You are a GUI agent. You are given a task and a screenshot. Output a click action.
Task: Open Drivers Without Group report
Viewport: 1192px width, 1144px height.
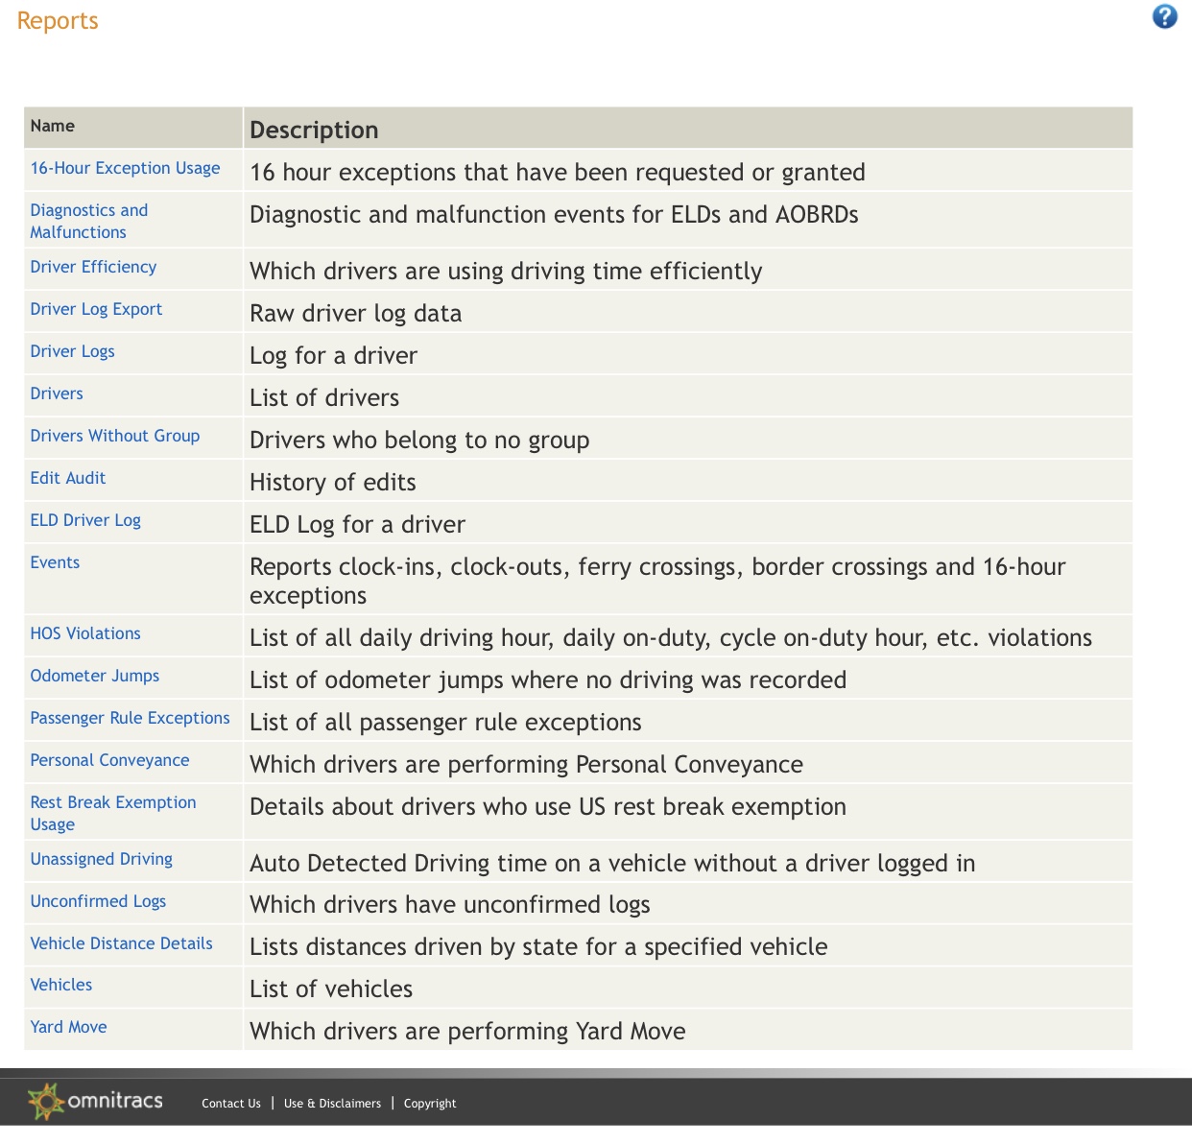coord(115,436)
